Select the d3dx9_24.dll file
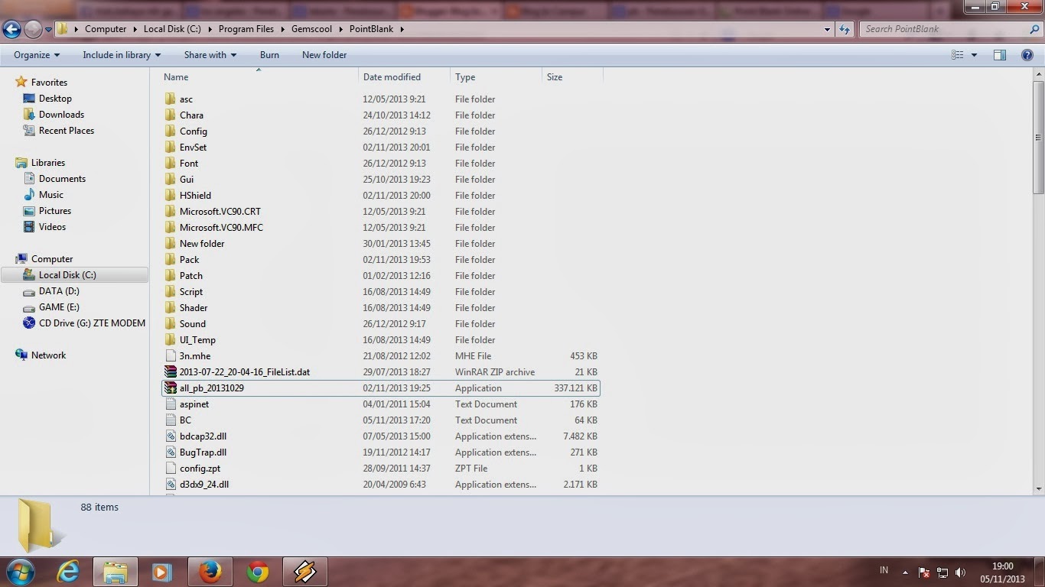 [x=204, y=485]
